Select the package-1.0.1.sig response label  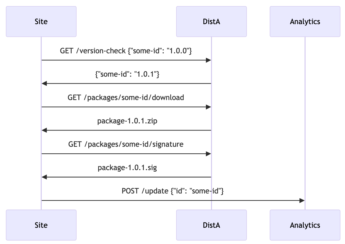[127, 168]
